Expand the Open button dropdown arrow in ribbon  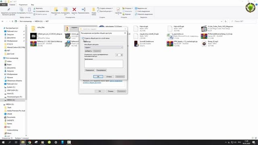[x=132, y=8]
